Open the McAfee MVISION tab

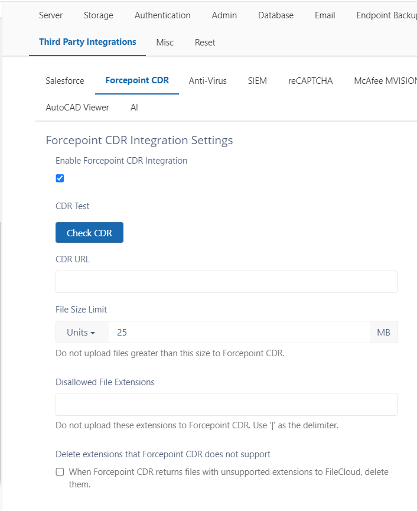pyautogui.click(x=385, y=81)
